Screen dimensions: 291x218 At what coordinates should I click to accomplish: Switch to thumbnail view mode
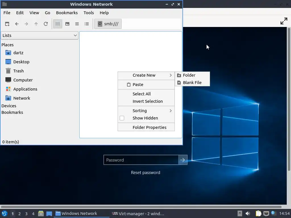67,24
